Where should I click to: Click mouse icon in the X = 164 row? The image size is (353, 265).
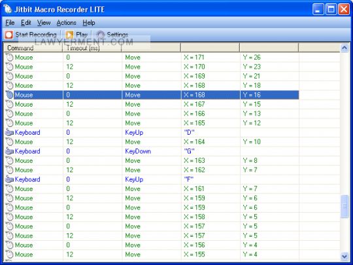pyautogui.click(x=9, y=142)
